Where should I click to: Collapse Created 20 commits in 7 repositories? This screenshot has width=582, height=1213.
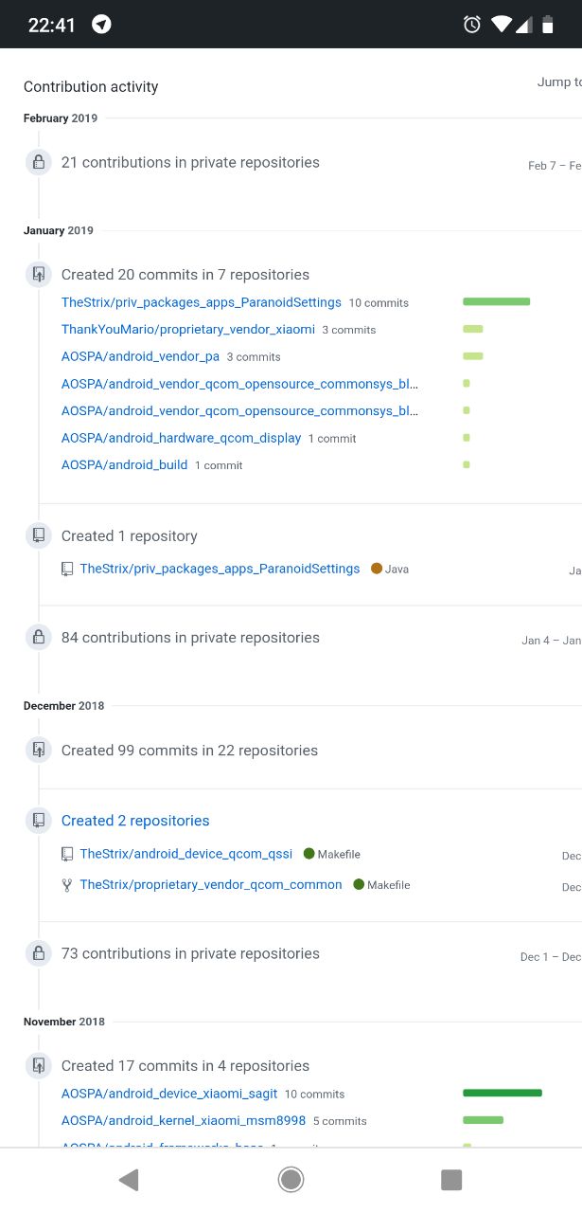point(185,275)
